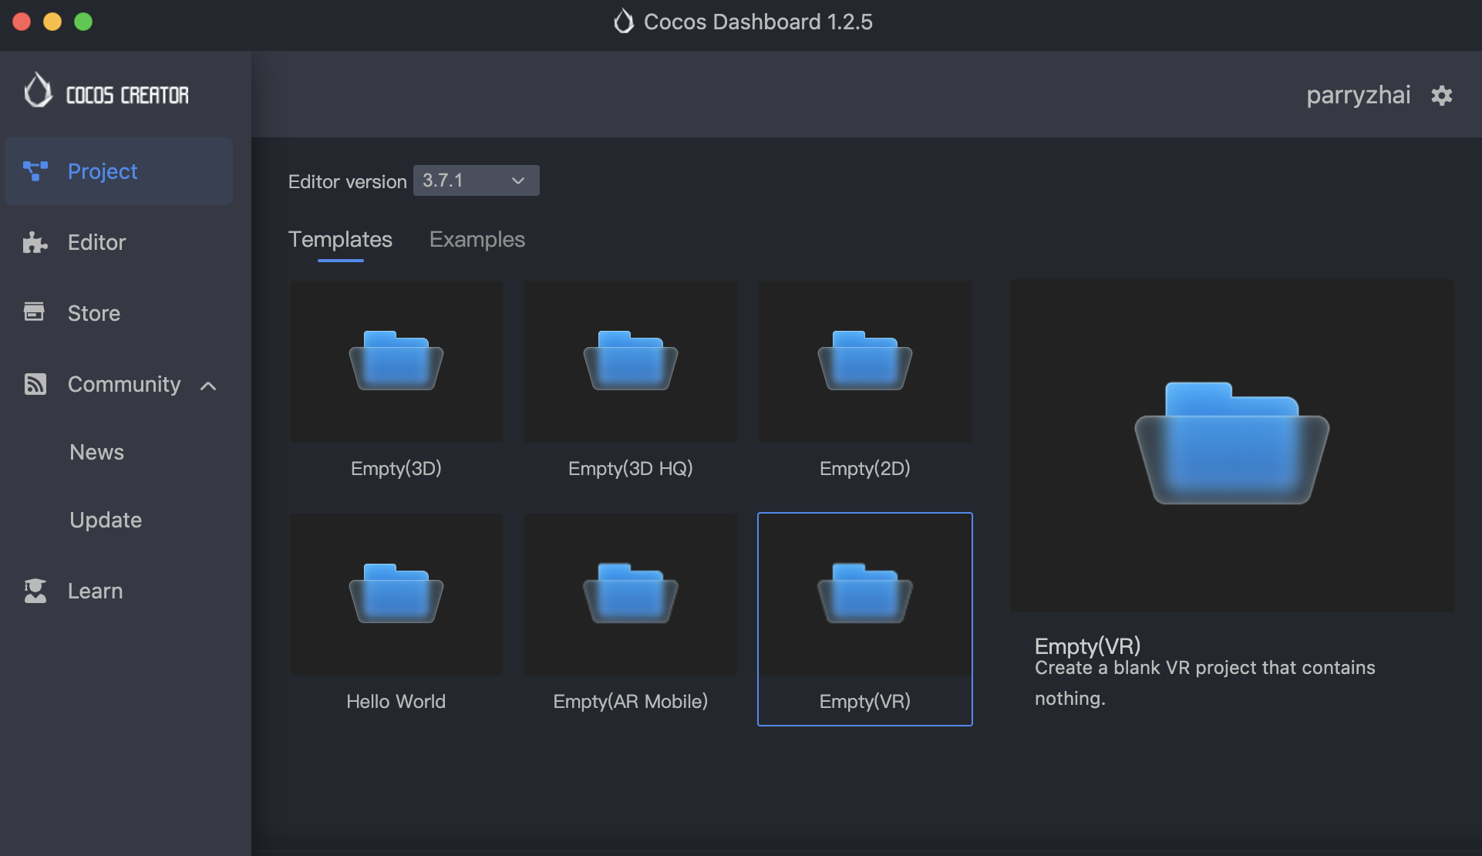Click the News community link
The height and width of the screenshot is (856, 1482).
pyautogui.click(x=96, y=451)
